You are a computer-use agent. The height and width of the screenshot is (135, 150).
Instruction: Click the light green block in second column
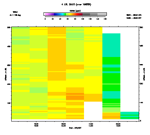pyautogui.click(x=39, y=90)
